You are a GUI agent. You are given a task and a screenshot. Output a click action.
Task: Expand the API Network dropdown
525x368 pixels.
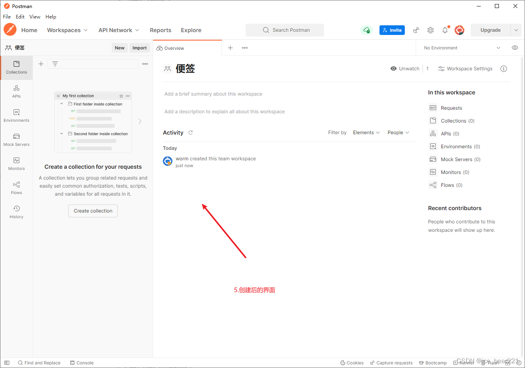(119, 30)
